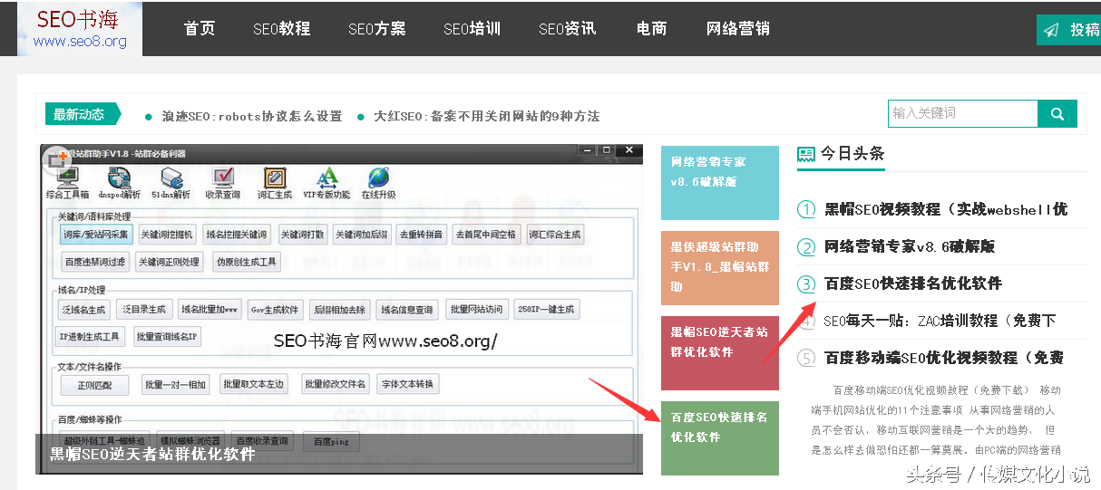The height and width of the screenshot is (490, 1101).
Task: Click the green magnifier search button
Action: [1057, 113]
